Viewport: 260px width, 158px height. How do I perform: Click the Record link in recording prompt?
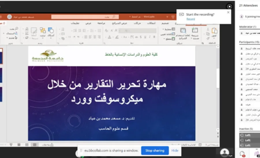(191, 19)
